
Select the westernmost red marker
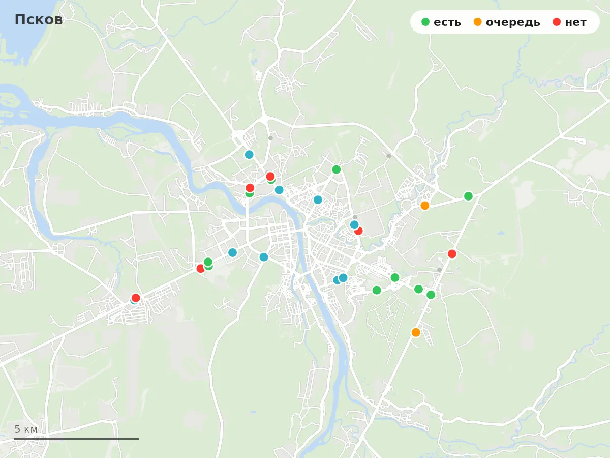pos(136,298)
